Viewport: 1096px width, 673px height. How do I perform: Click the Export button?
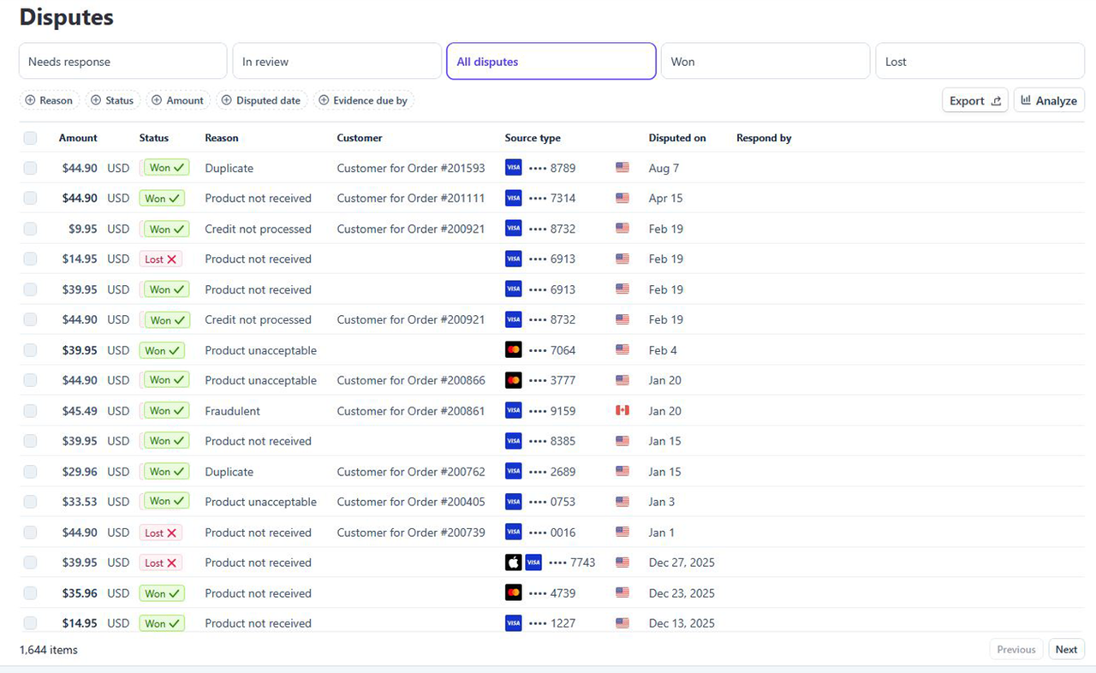pos(975,100)
